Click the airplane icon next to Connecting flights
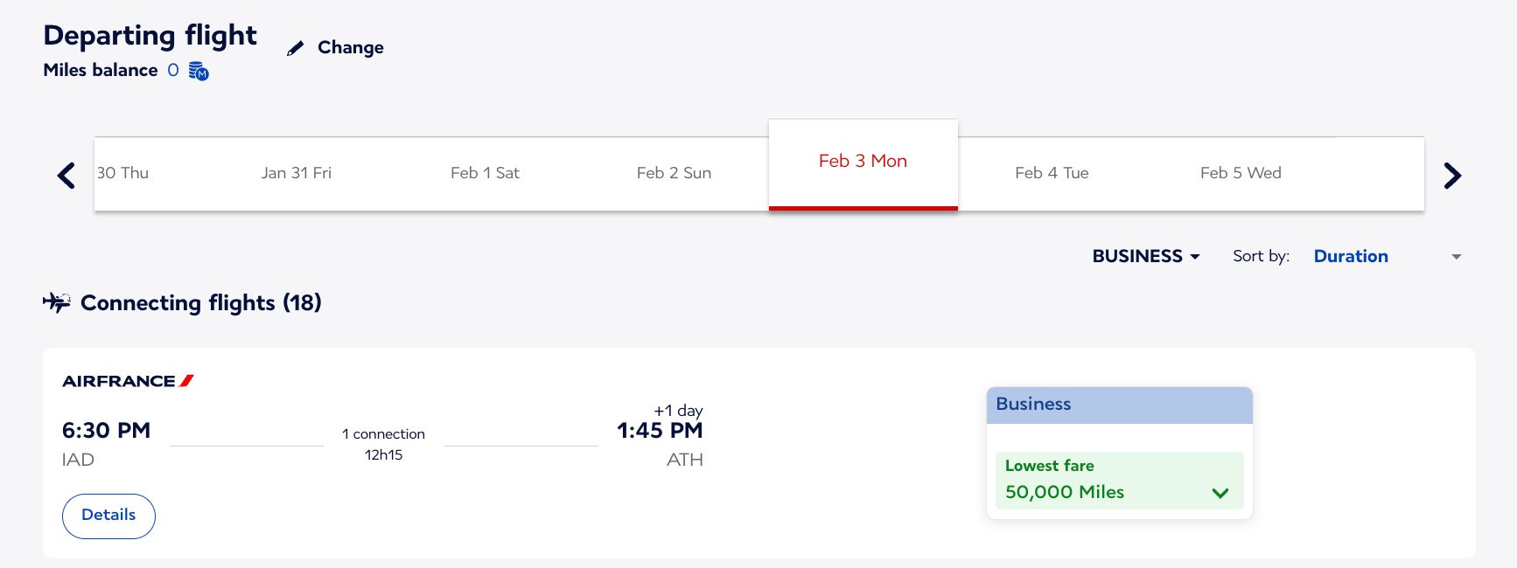 coord(57,302)
